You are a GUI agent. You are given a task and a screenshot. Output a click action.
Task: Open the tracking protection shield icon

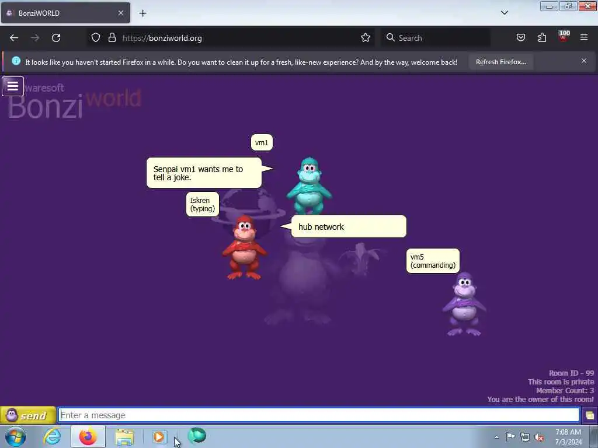click(96, 38)
